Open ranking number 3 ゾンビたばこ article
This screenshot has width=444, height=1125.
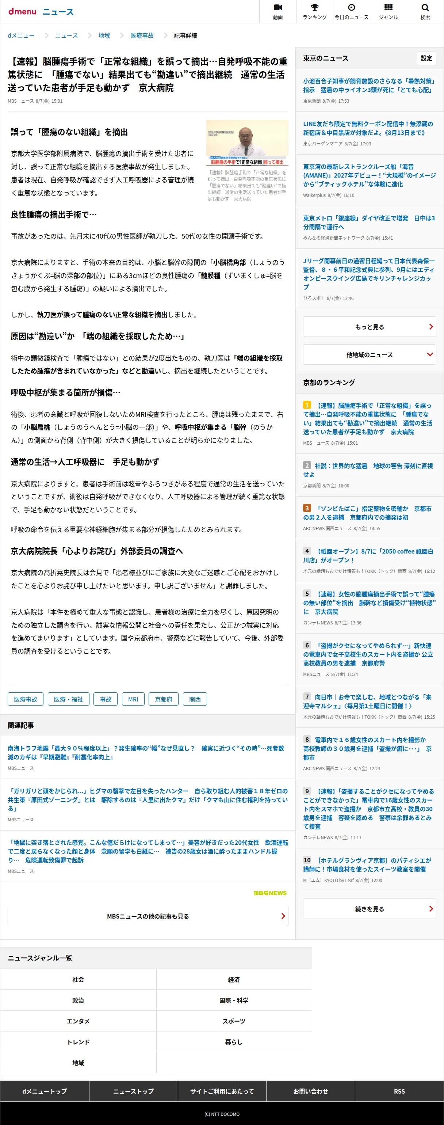(x=367, y=513)
